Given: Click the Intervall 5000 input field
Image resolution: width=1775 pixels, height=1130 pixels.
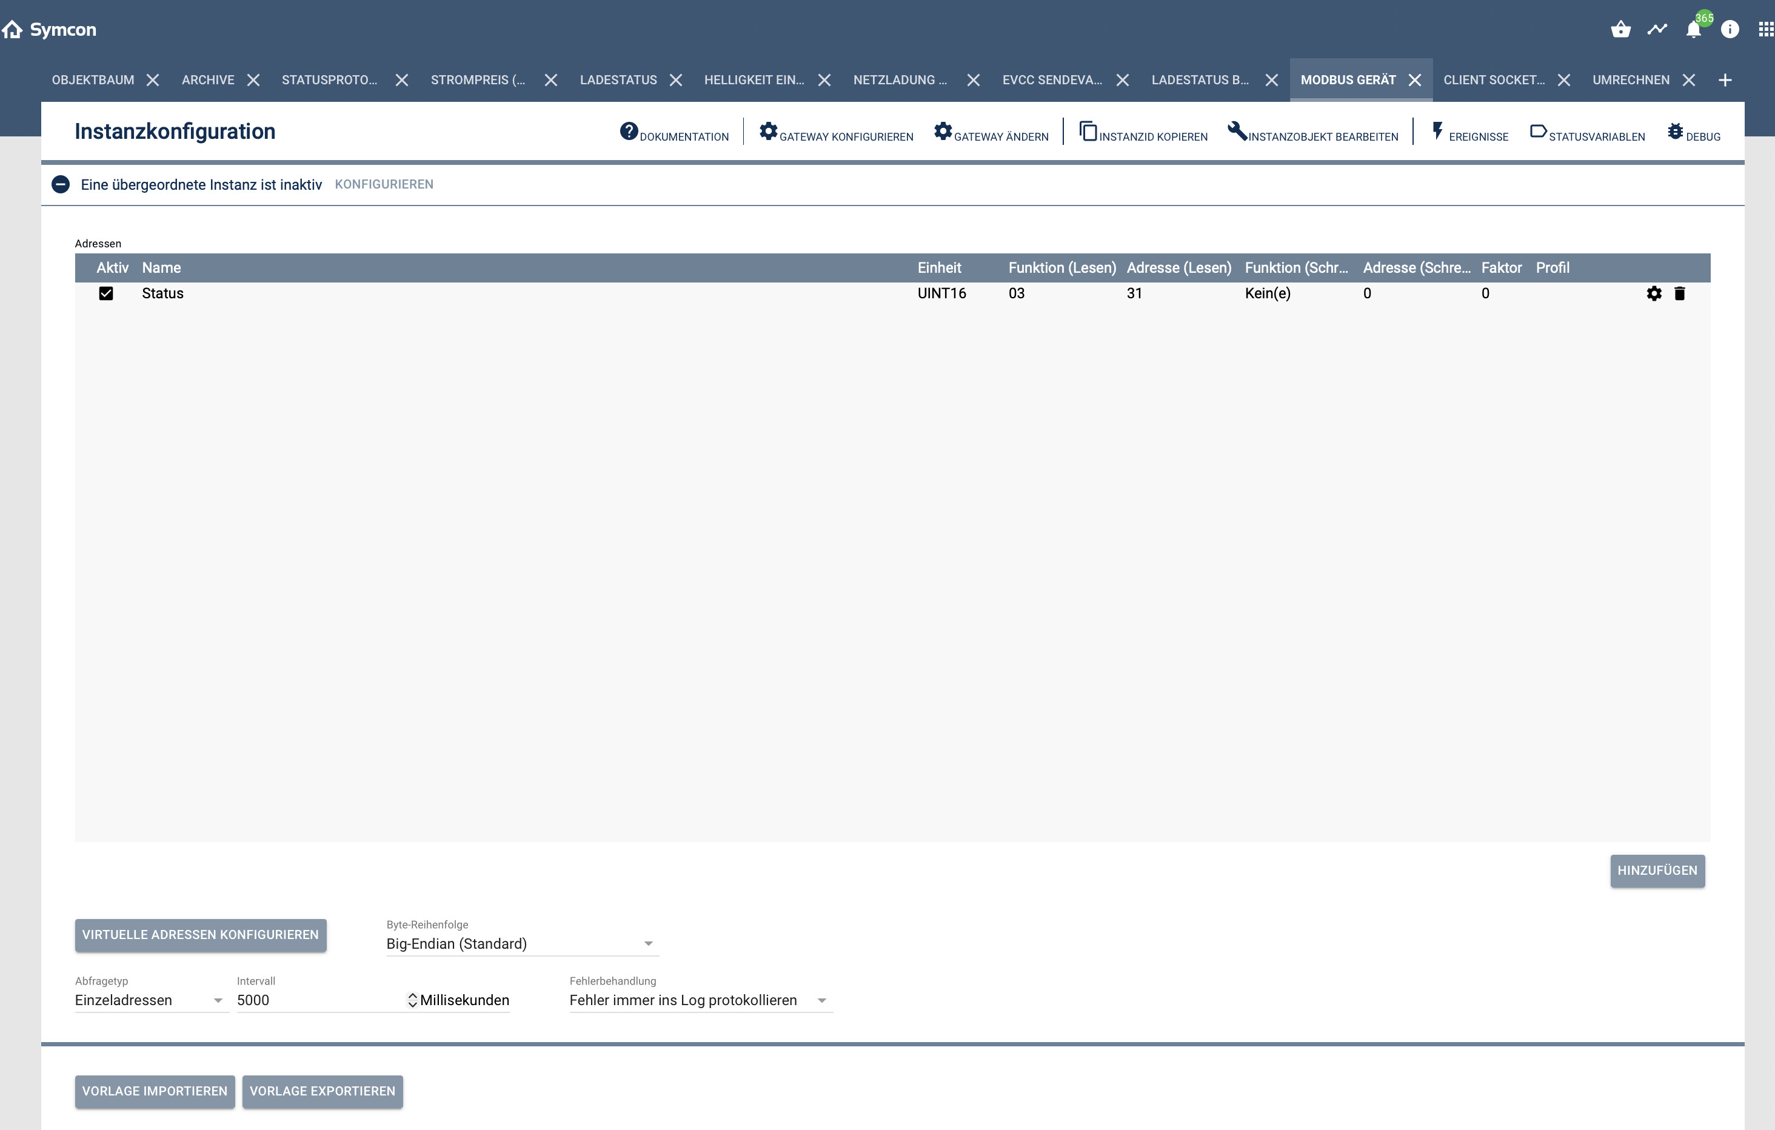Looking at the screenshot, I should coord(317,1000).
